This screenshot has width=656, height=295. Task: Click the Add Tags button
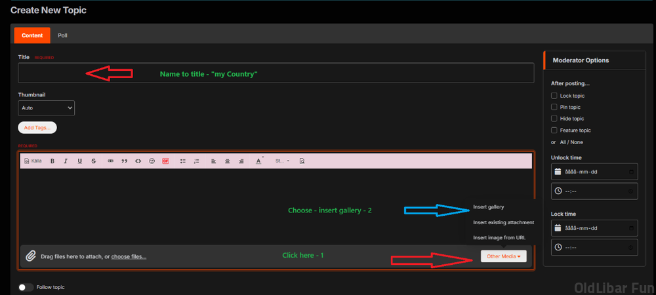37,127
